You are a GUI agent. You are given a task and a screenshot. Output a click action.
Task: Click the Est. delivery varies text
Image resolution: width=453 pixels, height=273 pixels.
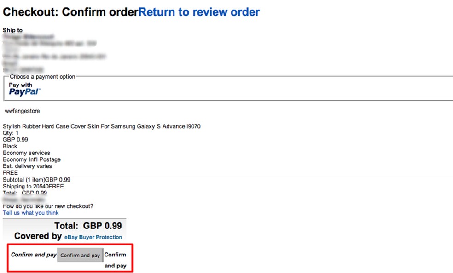(x=28, y=166)
